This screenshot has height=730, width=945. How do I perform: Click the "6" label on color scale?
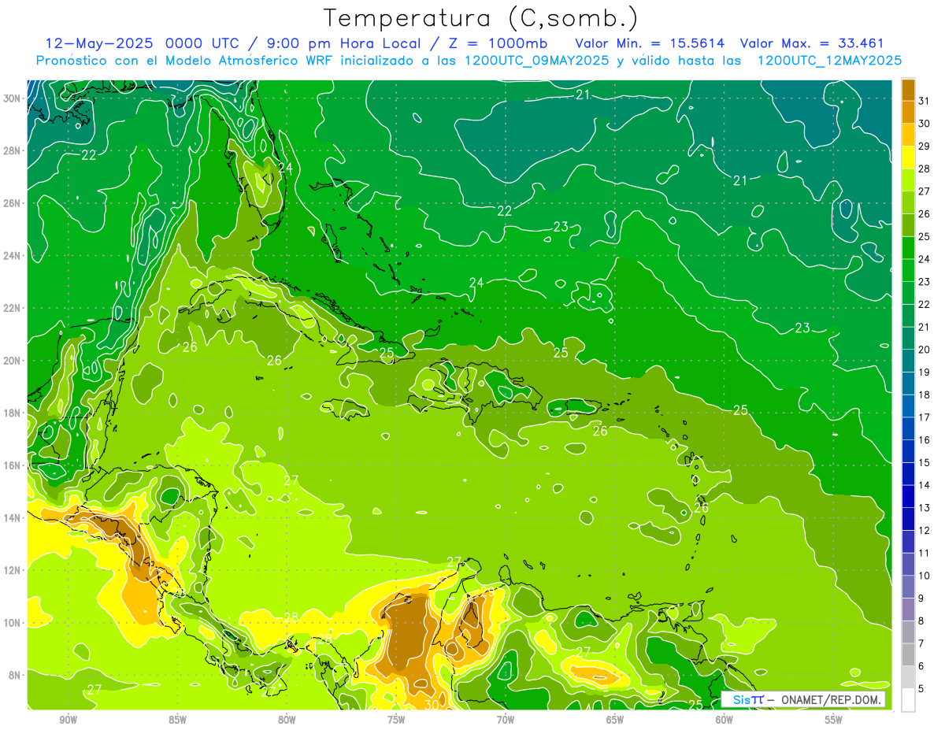[x=921, y=666]
